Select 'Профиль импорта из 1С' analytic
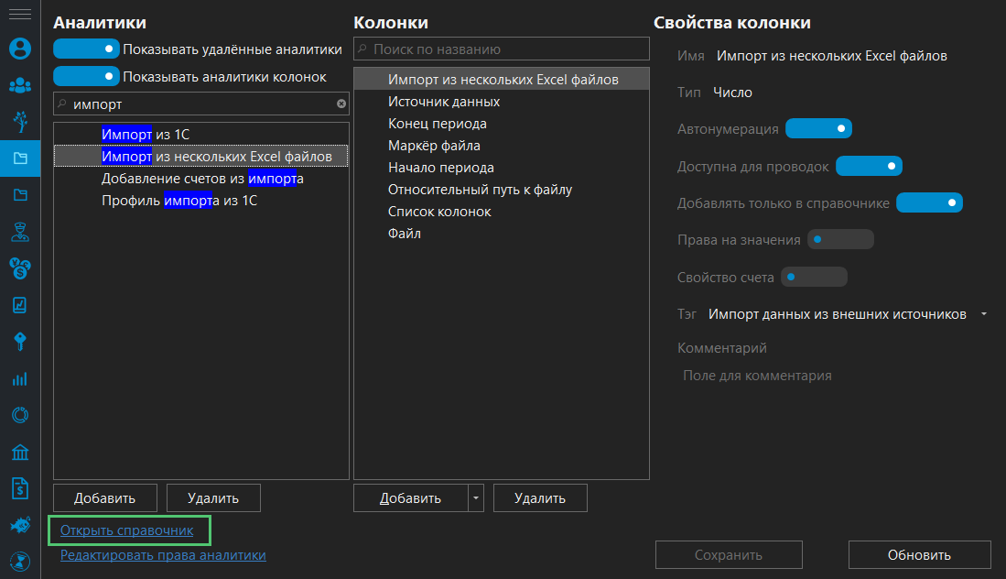Image resolution: width=1006 pixels, height=579 pixels. (179, 201)
